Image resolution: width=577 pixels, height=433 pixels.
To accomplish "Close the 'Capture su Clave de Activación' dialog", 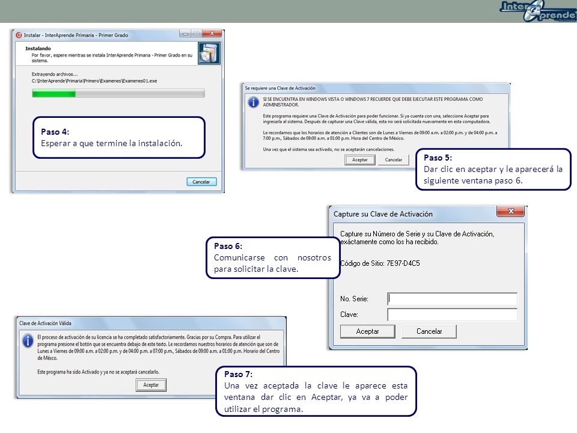I will click(x=511, y=211).
